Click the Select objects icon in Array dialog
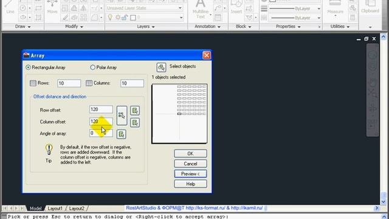Viewport: 389px width, 219px height. pyautogui.click(x=161, y=67)
